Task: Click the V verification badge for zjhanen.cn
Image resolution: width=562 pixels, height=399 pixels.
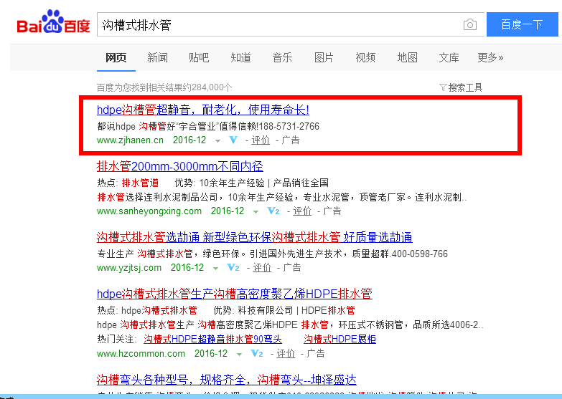Action: pos(233,140)
